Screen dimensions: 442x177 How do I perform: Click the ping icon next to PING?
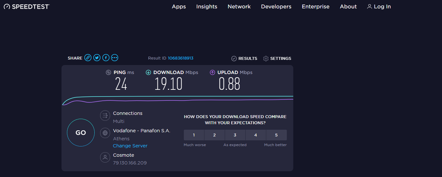tap(108, 72)
